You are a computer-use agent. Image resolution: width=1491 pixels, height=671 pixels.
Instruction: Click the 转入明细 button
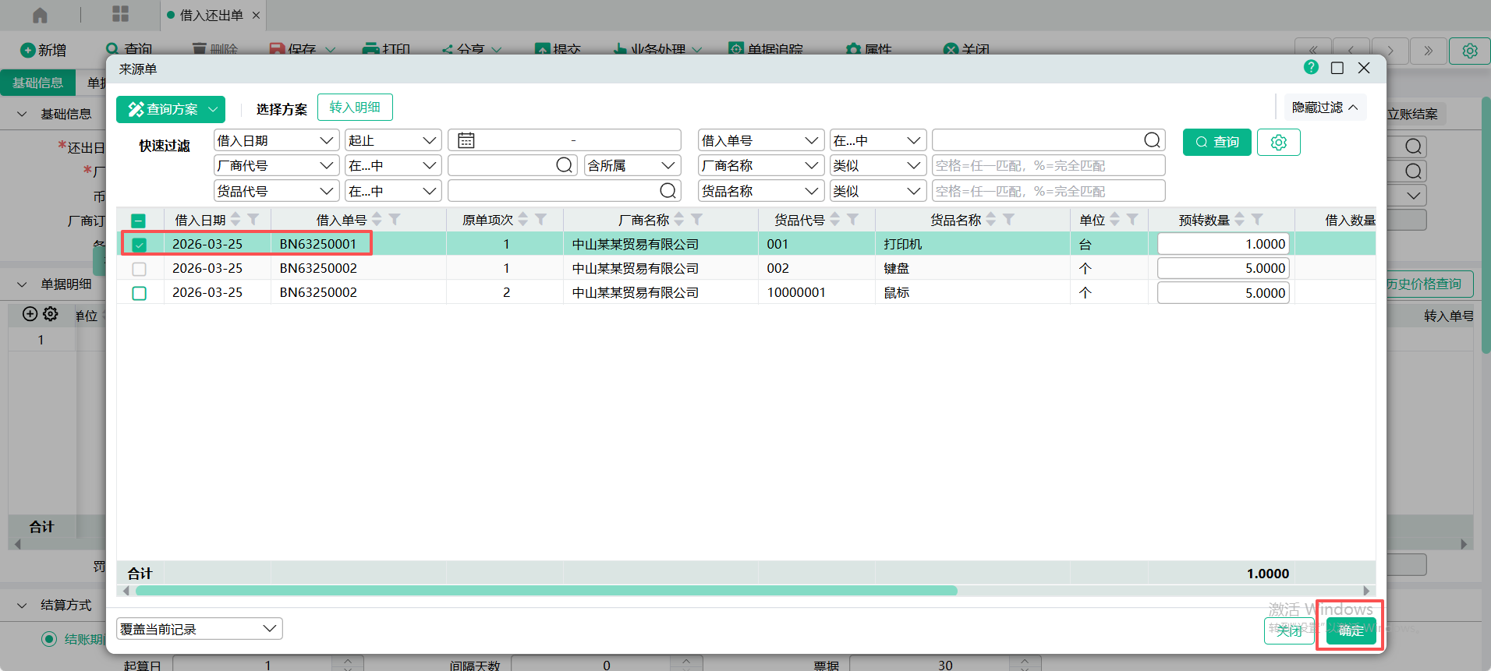355,108
